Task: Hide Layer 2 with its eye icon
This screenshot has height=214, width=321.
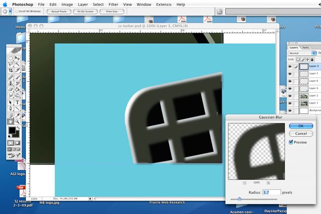Action: click(x=290, y=96)
